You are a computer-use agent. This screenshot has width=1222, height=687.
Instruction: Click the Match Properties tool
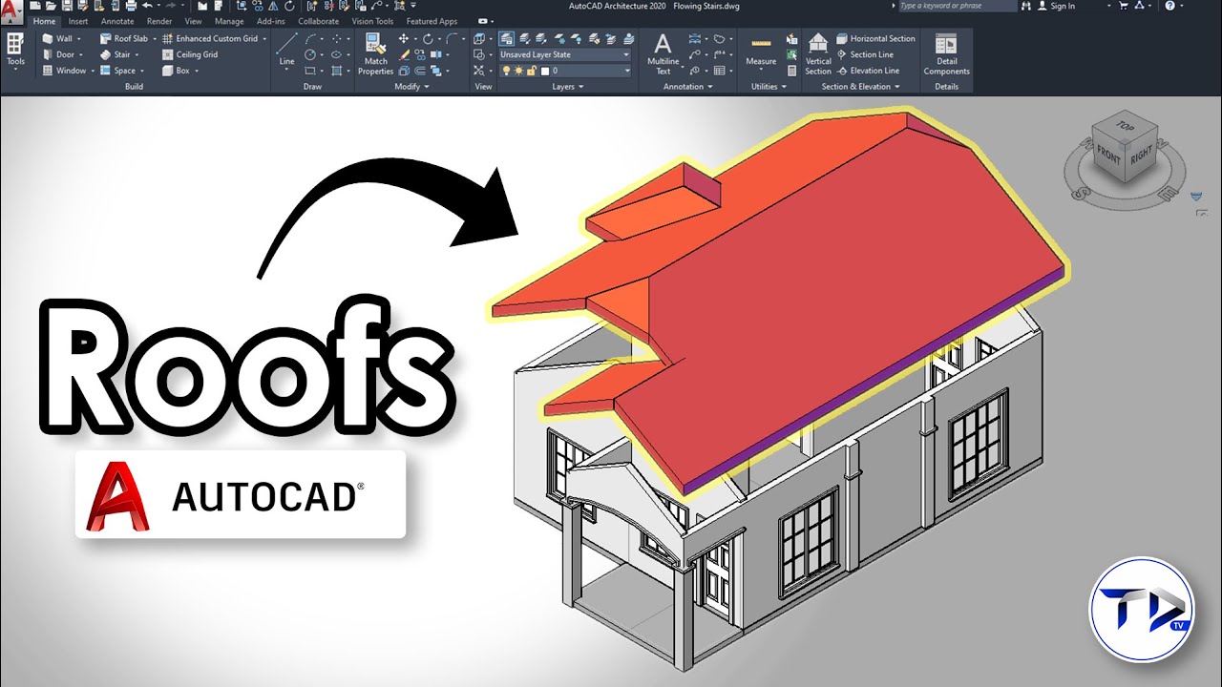(x=375, y=52)
